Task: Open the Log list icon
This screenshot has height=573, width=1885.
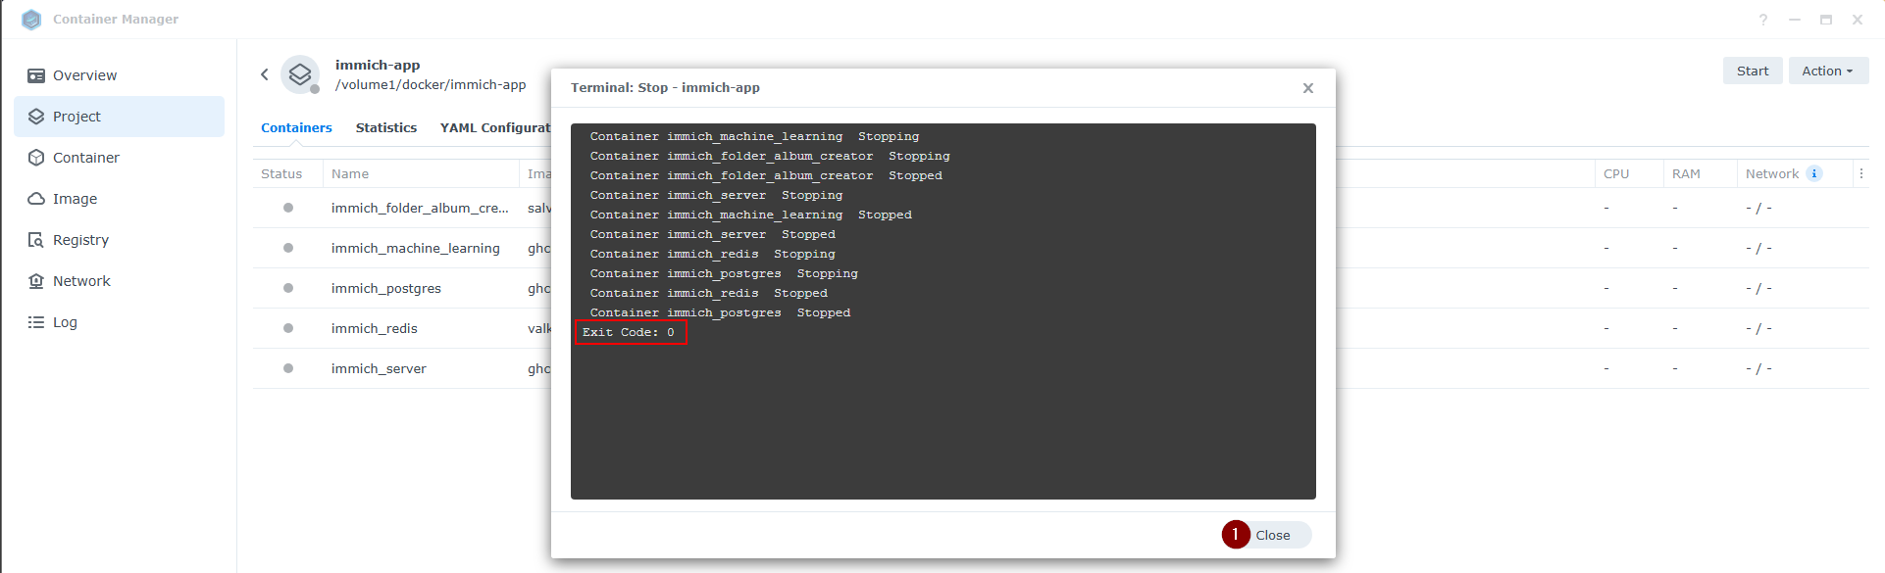Action: tap(36, 322)
